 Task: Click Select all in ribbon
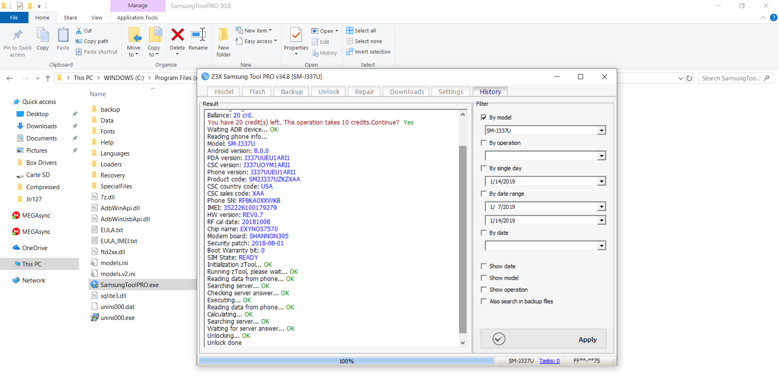tap(361, 30)
